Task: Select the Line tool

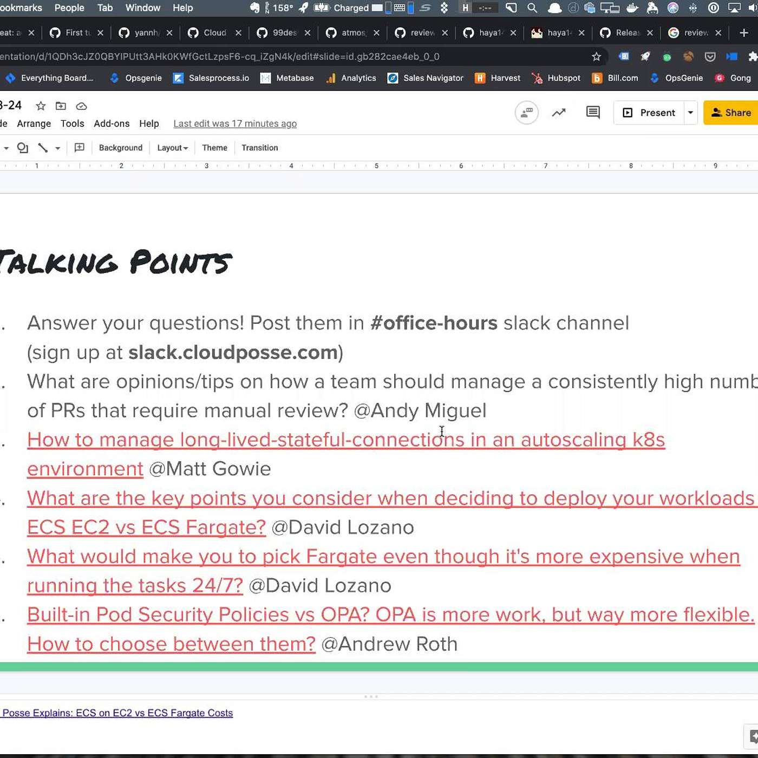Action: pos(43,148)
